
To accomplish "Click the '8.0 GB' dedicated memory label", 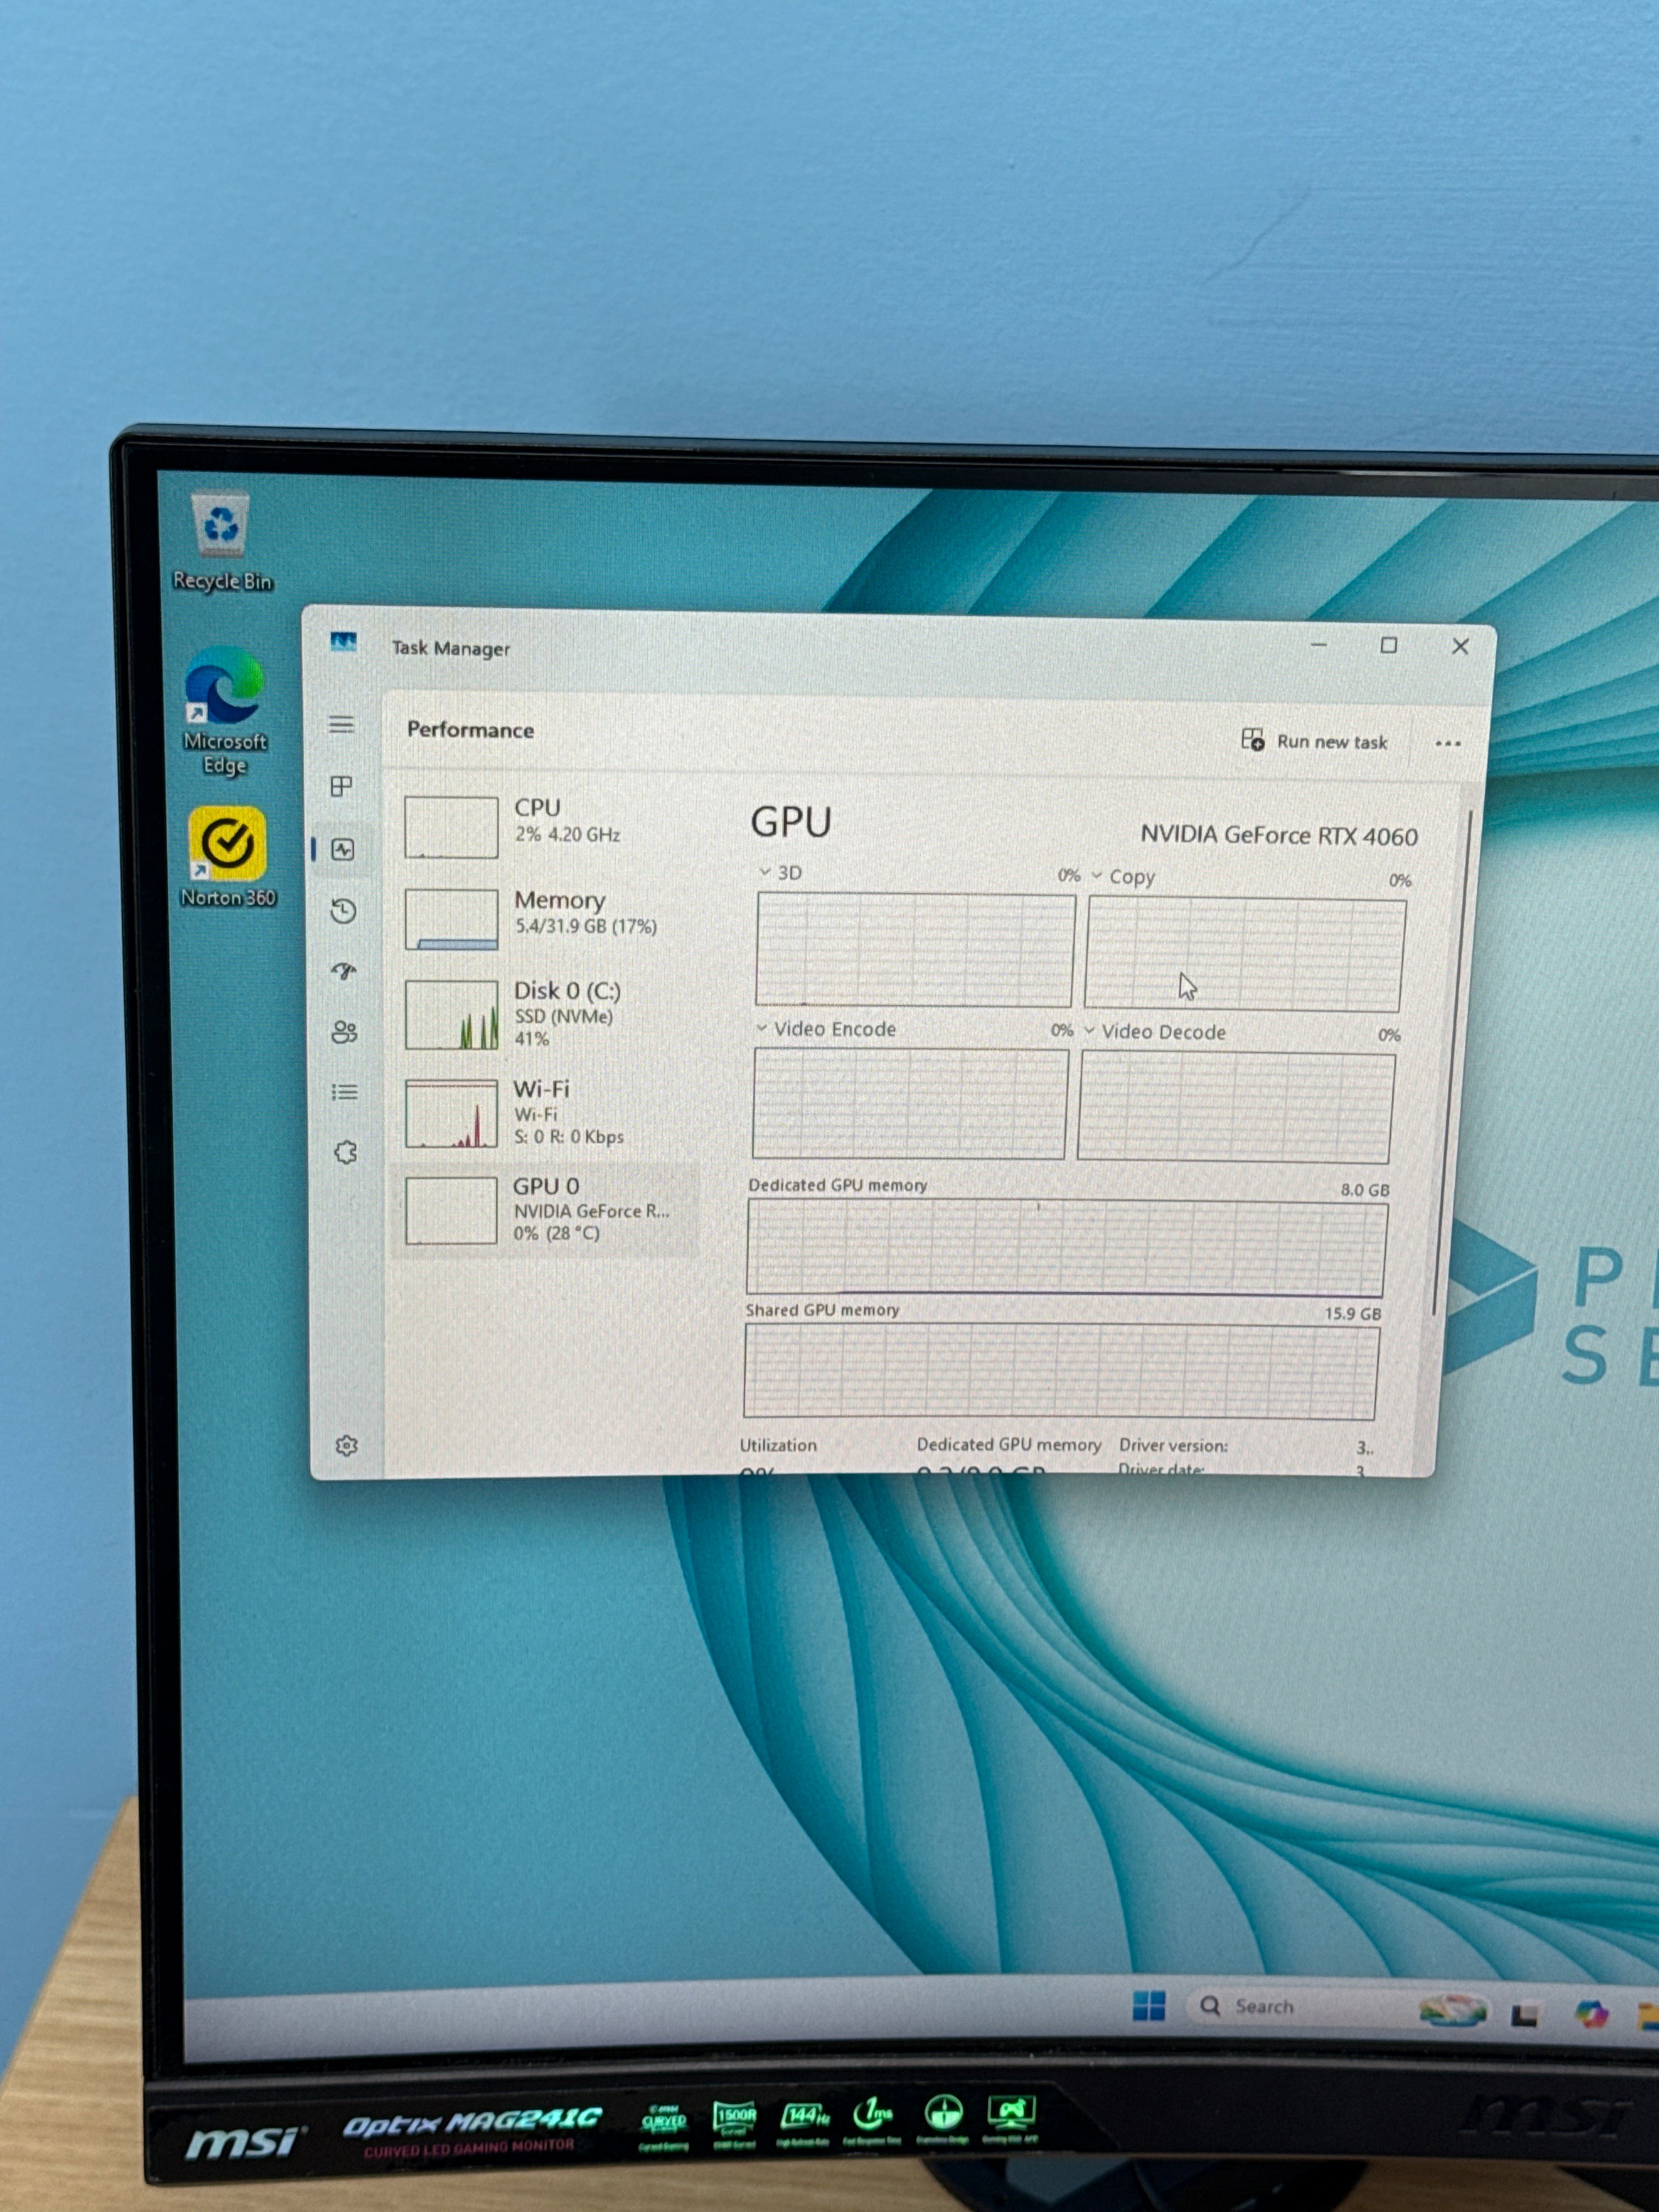I will click(x=1365, y=1190).
